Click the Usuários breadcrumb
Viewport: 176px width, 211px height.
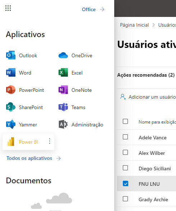(x=167, y=25)
